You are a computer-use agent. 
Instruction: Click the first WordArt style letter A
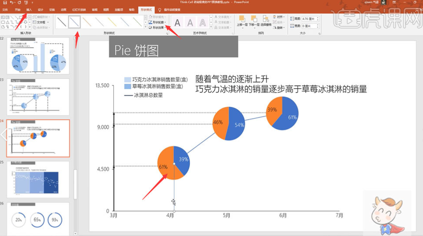click(177, 22)
